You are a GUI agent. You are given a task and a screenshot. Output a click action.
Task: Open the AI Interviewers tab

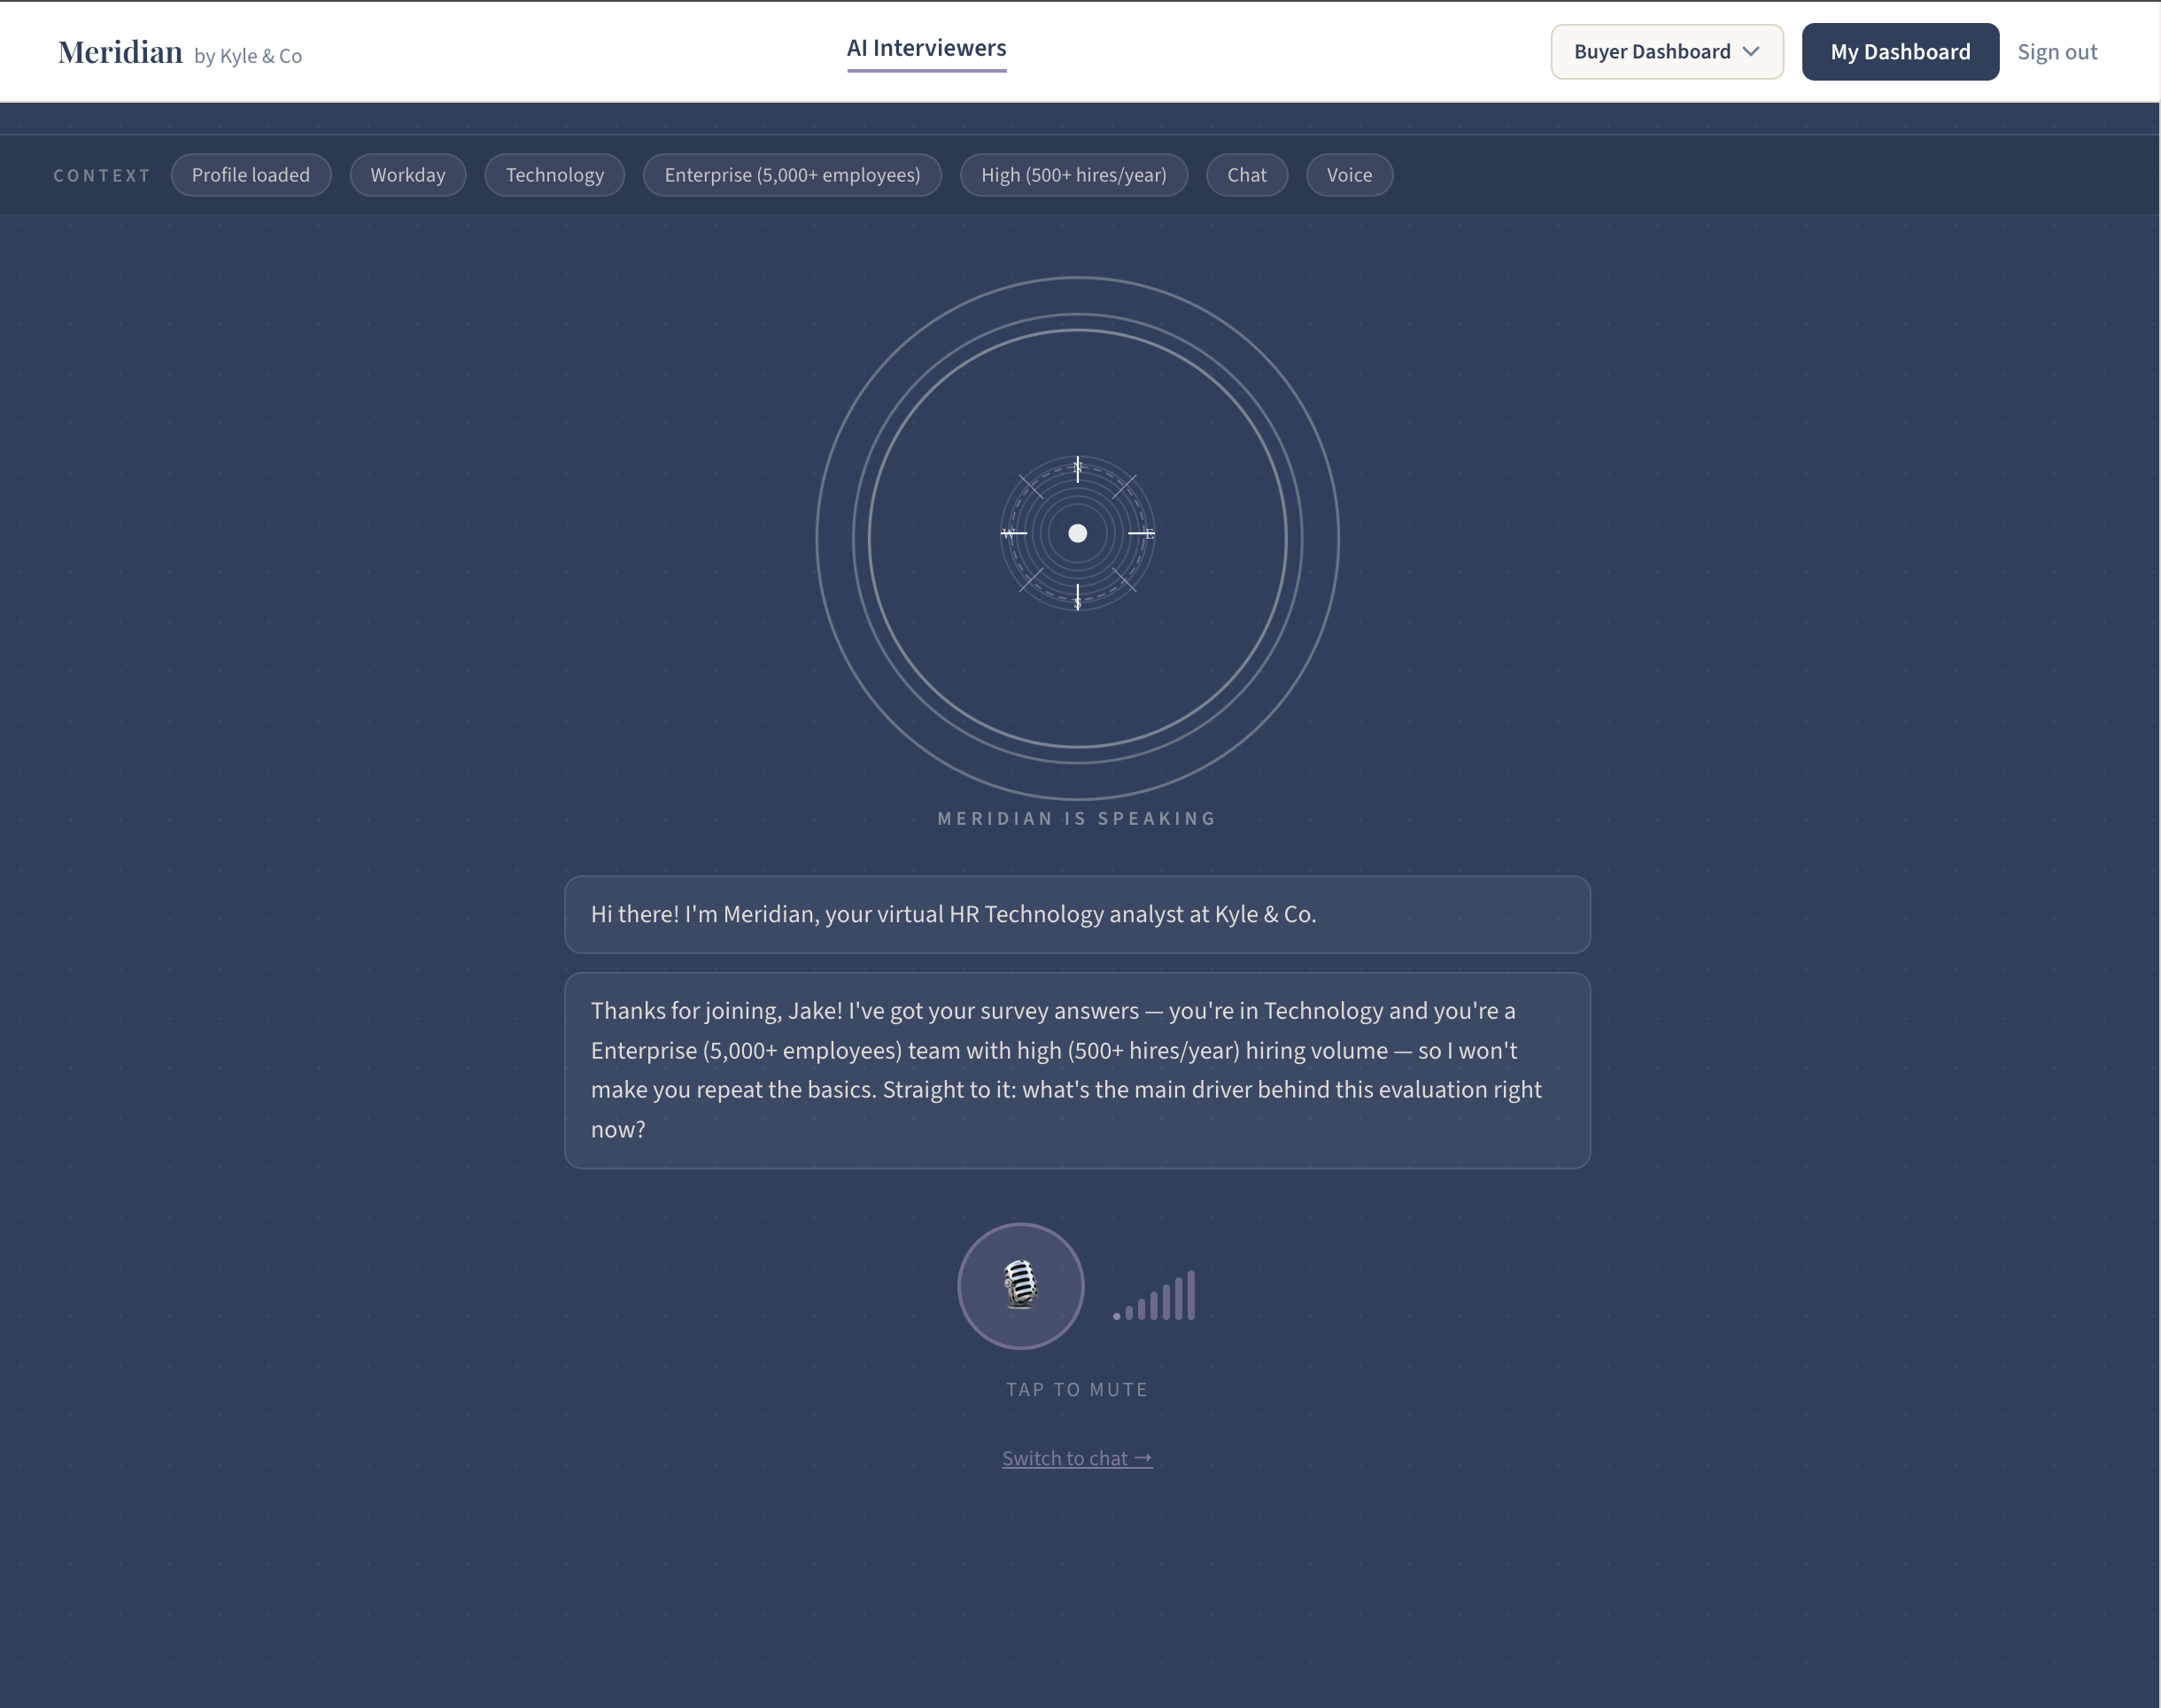click(x=926, y=48)
